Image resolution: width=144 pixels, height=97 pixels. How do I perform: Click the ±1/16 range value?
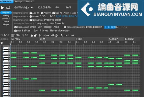[x=124, y=27]
